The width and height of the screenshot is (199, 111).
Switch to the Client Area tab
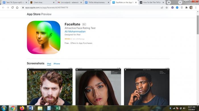coord(42,2)
